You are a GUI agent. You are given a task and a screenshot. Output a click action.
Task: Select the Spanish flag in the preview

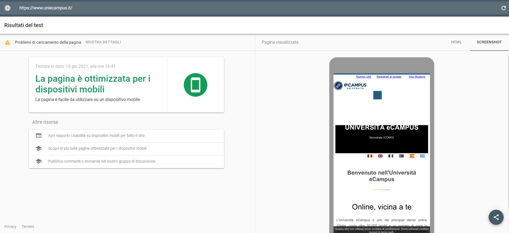[412, 156]
